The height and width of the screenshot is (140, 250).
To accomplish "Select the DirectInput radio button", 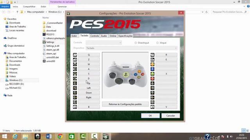I will [x=136, y=43].
